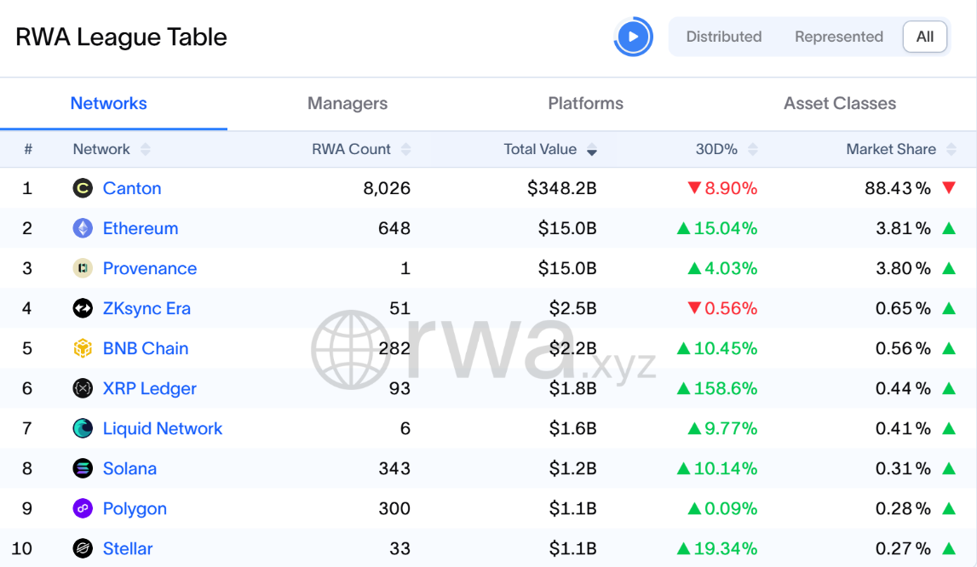
Task: Open the Asset Classes tab
Action: click(840, 104)
